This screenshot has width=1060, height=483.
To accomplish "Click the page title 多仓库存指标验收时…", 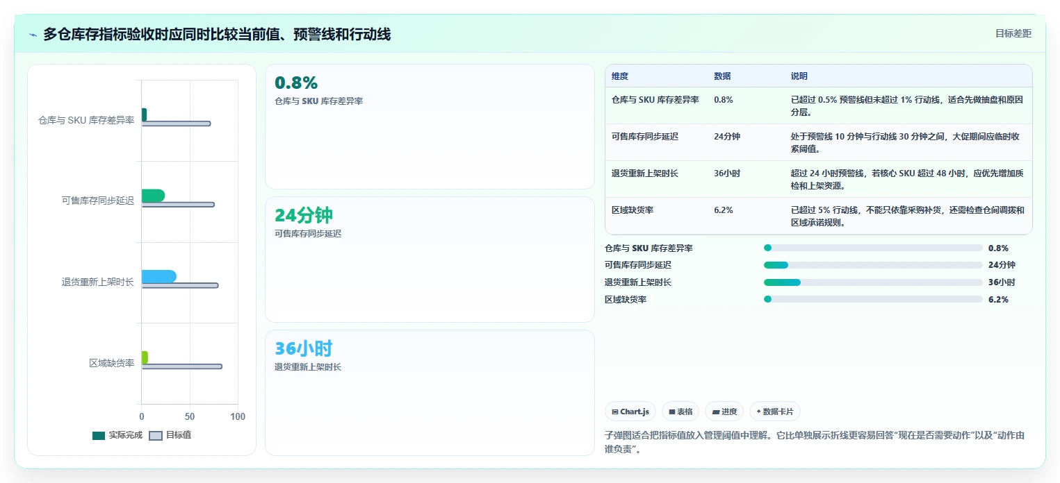I will tap(217, 34).
